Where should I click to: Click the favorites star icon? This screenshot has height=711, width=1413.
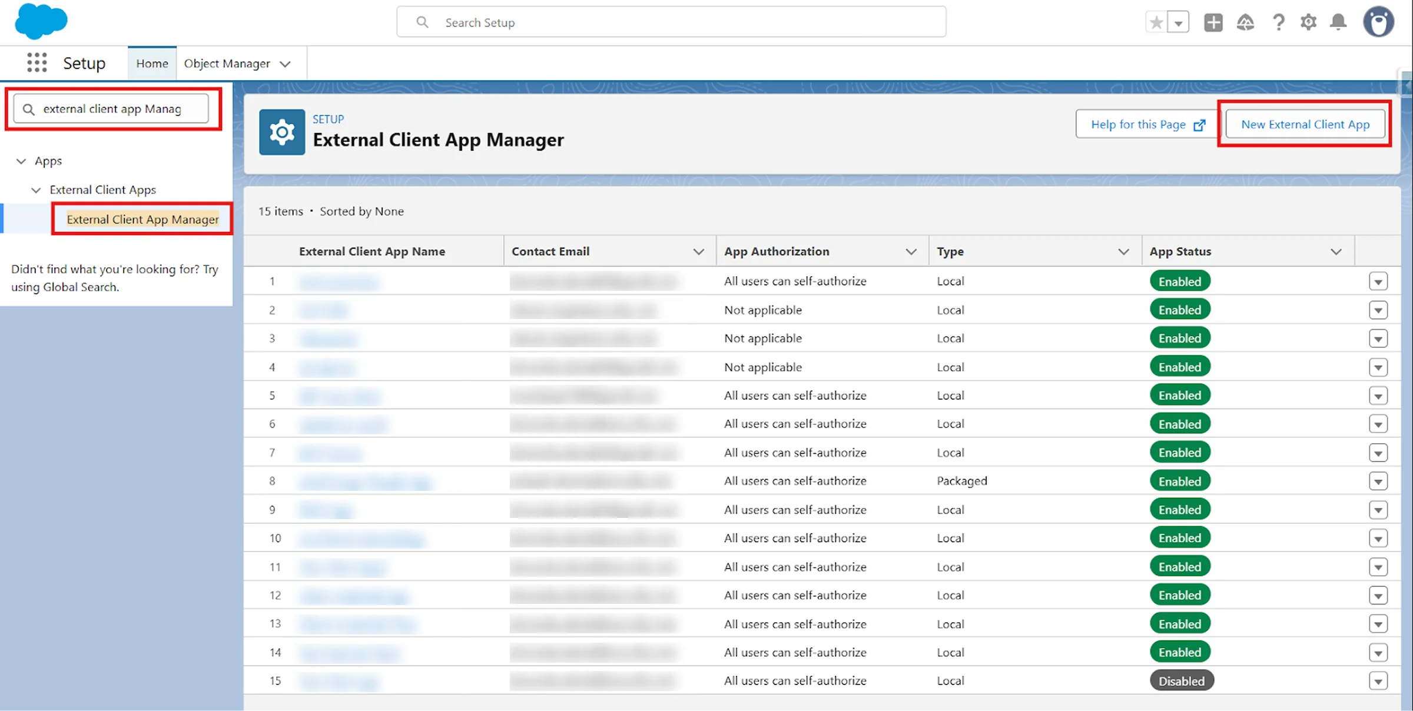(x=1156, y=22)
